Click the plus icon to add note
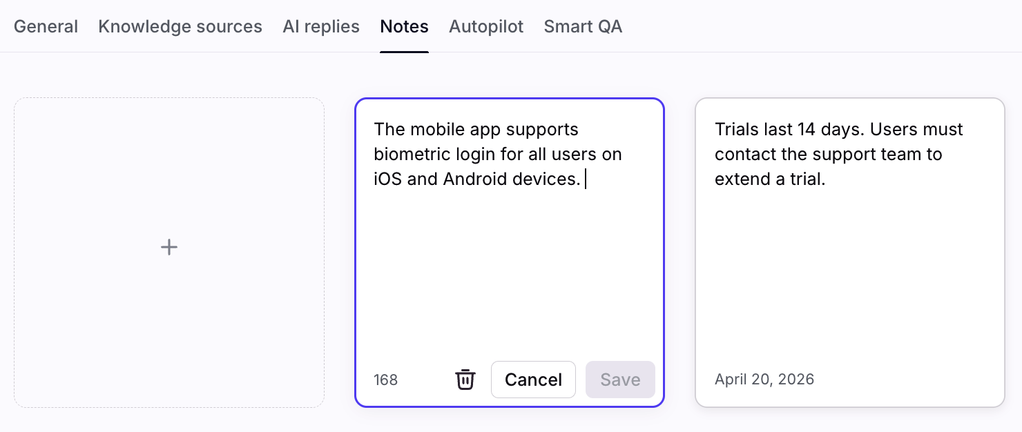 (x=169, y=247)
